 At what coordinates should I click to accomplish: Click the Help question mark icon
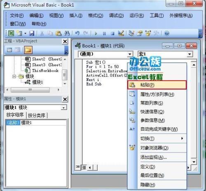tap(167, 33)
